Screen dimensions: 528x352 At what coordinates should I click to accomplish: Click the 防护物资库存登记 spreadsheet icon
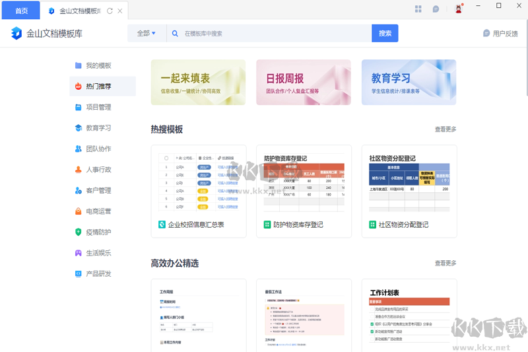[267, 225]
